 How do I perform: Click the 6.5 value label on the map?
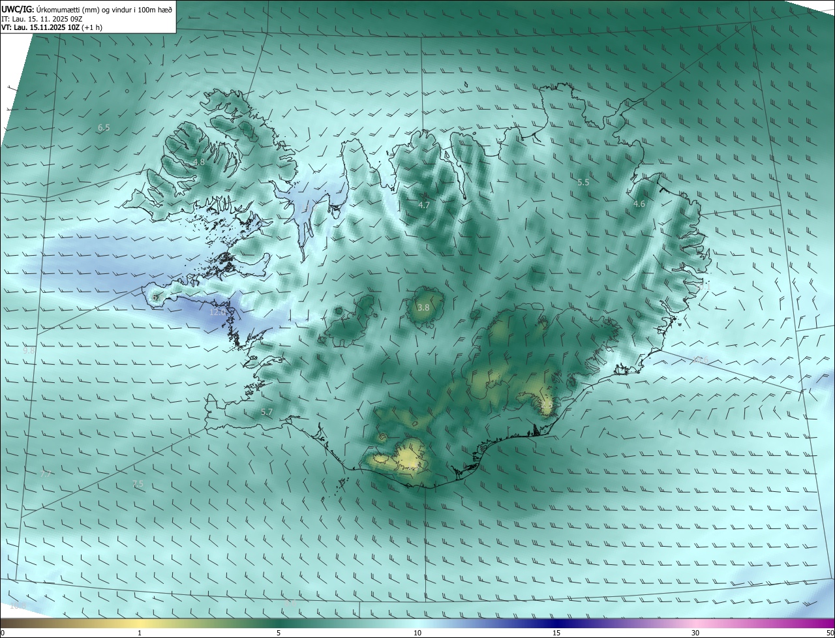pyautogui.click(x=104, y=128)
